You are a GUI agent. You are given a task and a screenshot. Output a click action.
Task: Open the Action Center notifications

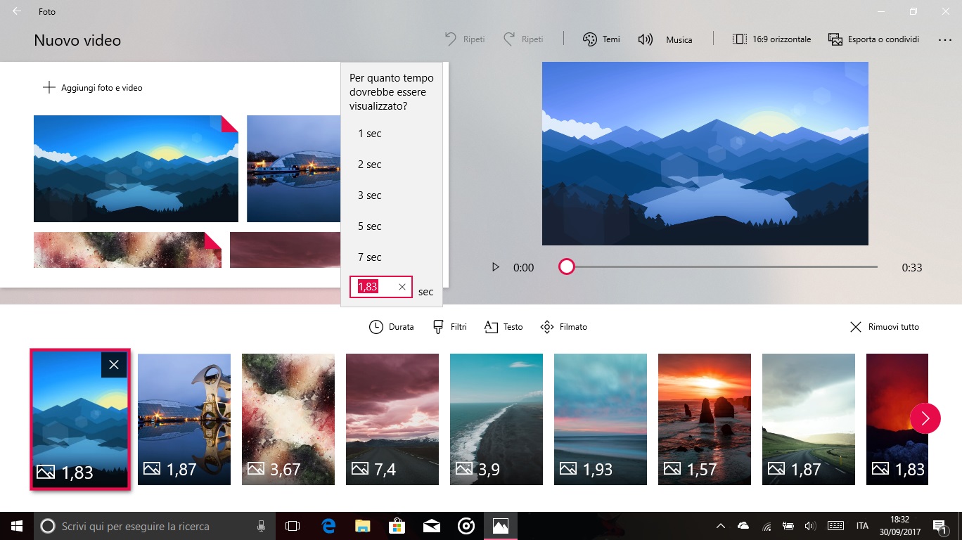[x=939, y=526]
